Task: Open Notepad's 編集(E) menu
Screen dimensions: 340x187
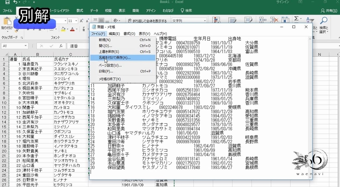Action: [114, 34]
